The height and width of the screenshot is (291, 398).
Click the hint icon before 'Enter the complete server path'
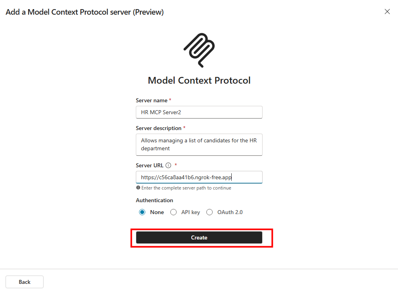pyautogui.click(x=138, y=188)
